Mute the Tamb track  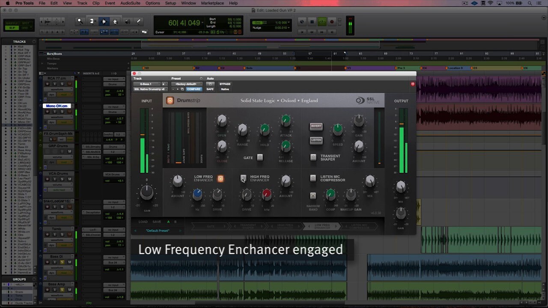[x=70, y=234]
